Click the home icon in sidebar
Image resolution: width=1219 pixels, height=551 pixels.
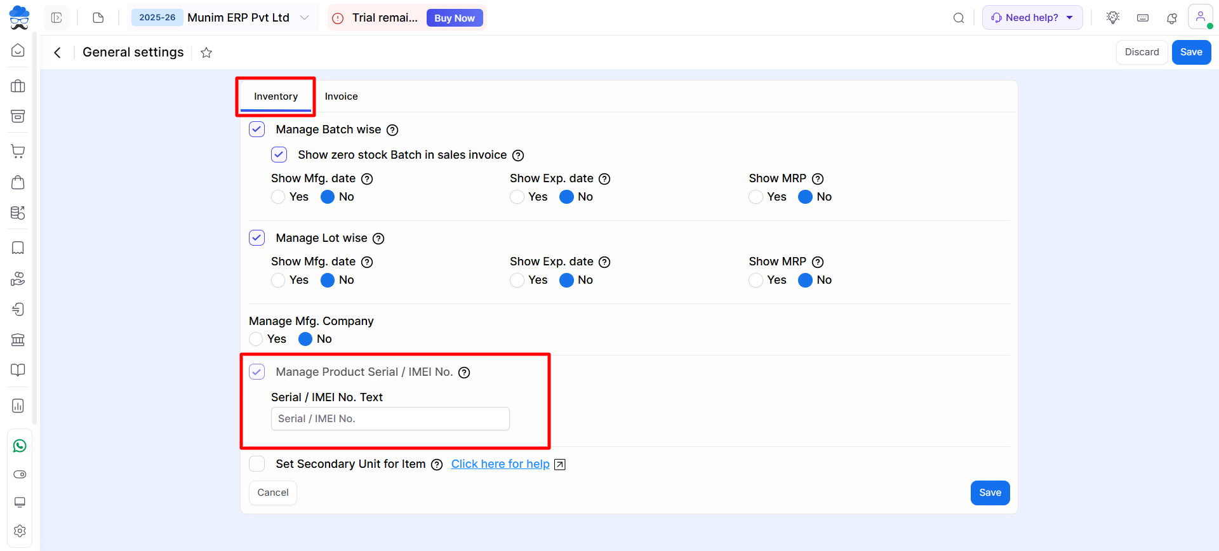18,50
